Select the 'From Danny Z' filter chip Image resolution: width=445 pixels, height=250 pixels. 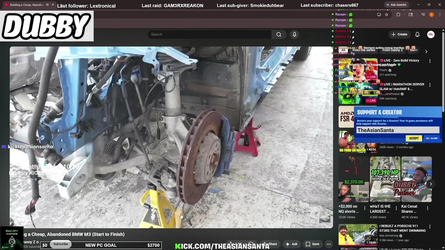392,50
